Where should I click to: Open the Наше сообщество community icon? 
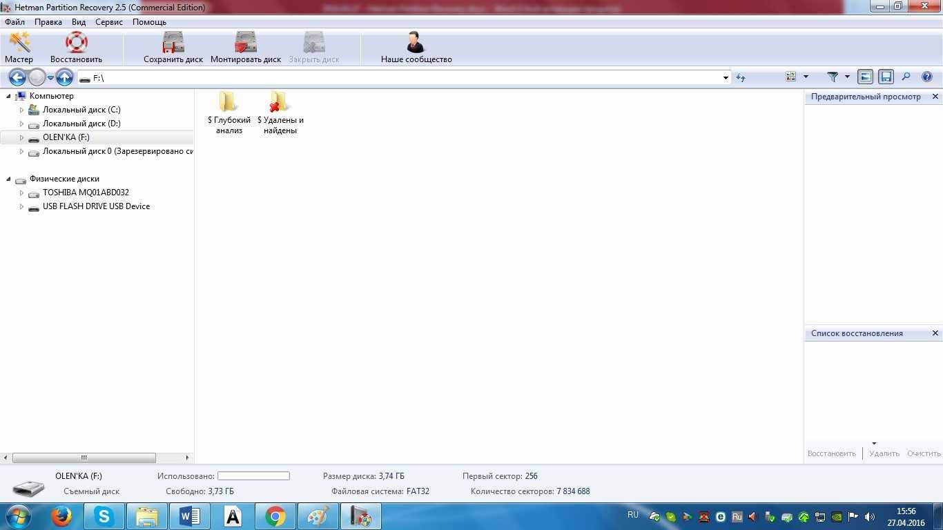(416, 44)
